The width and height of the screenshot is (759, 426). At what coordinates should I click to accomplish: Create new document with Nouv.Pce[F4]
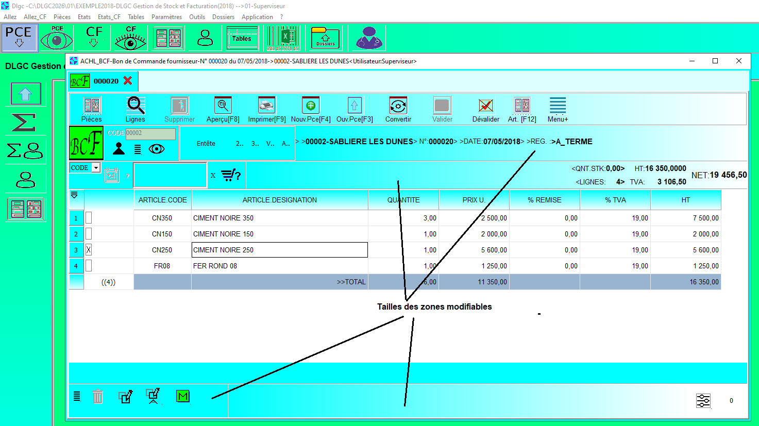point(310,106)
